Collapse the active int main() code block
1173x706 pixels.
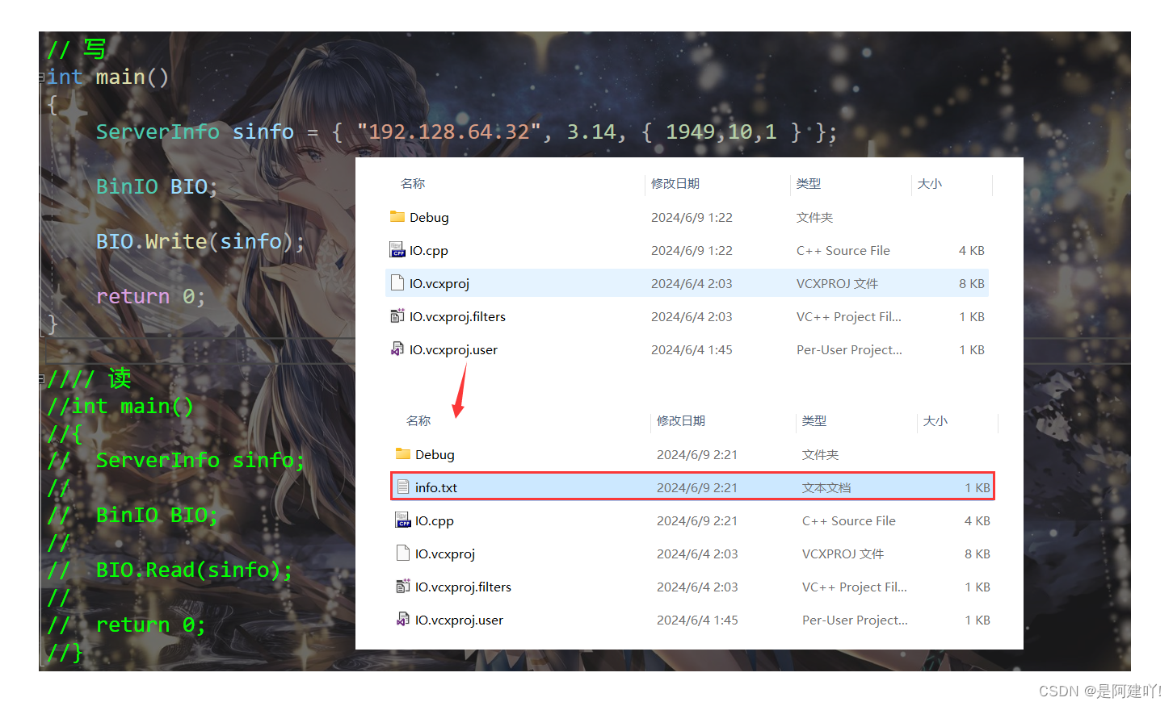(x=41, y=77)
